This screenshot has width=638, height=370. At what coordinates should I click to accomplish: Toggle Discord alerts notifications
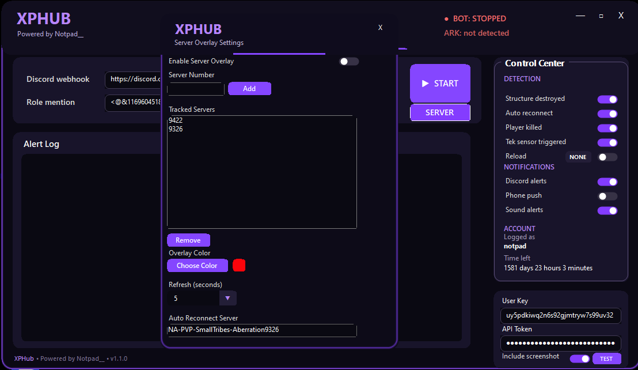(607, 182)
